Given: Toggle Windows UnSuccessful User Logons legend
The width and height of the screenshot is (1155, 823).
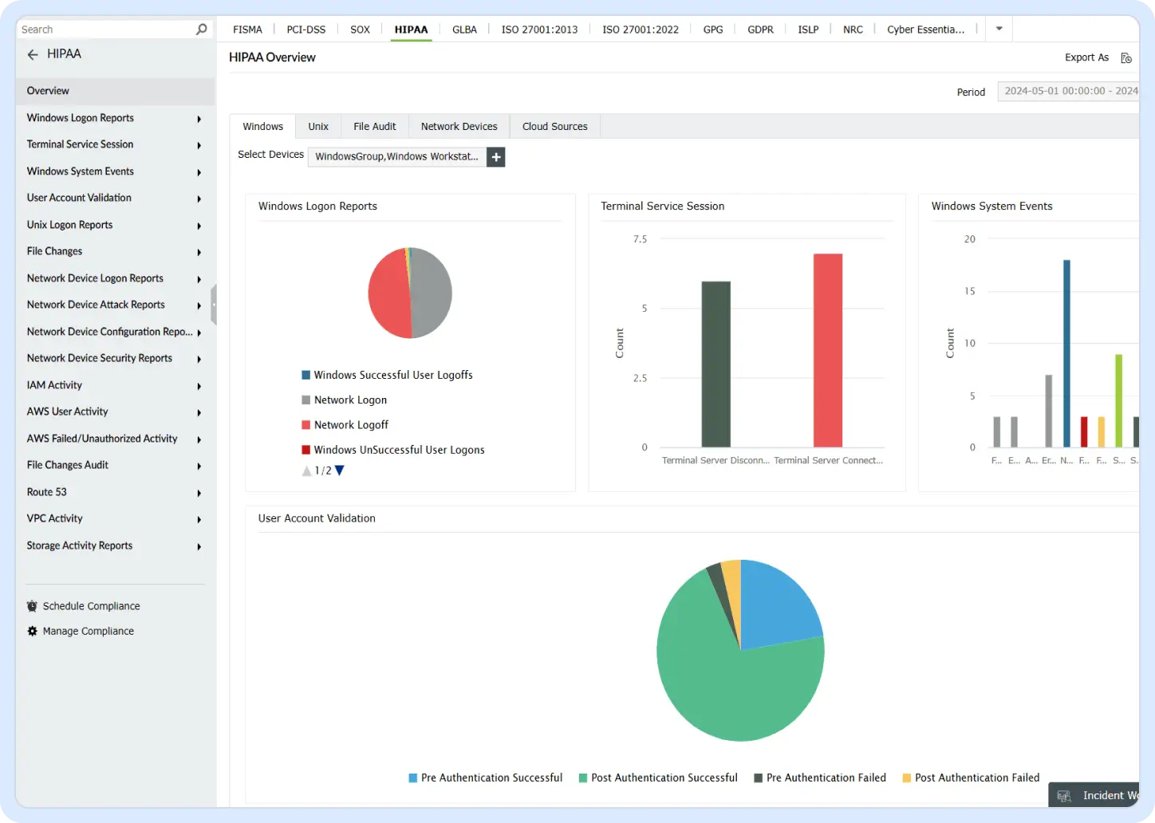Looking at the screenshot, I should (x=392, y=450).
